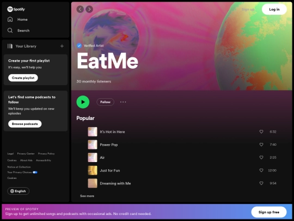
Task: Heart the track "Dreaming with Me"
Action: (261, 183)
